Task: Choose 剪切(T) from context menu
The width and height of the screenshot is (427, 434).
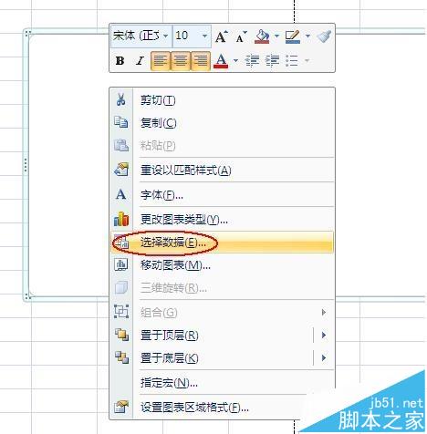Action: click(x=222, y=100)
